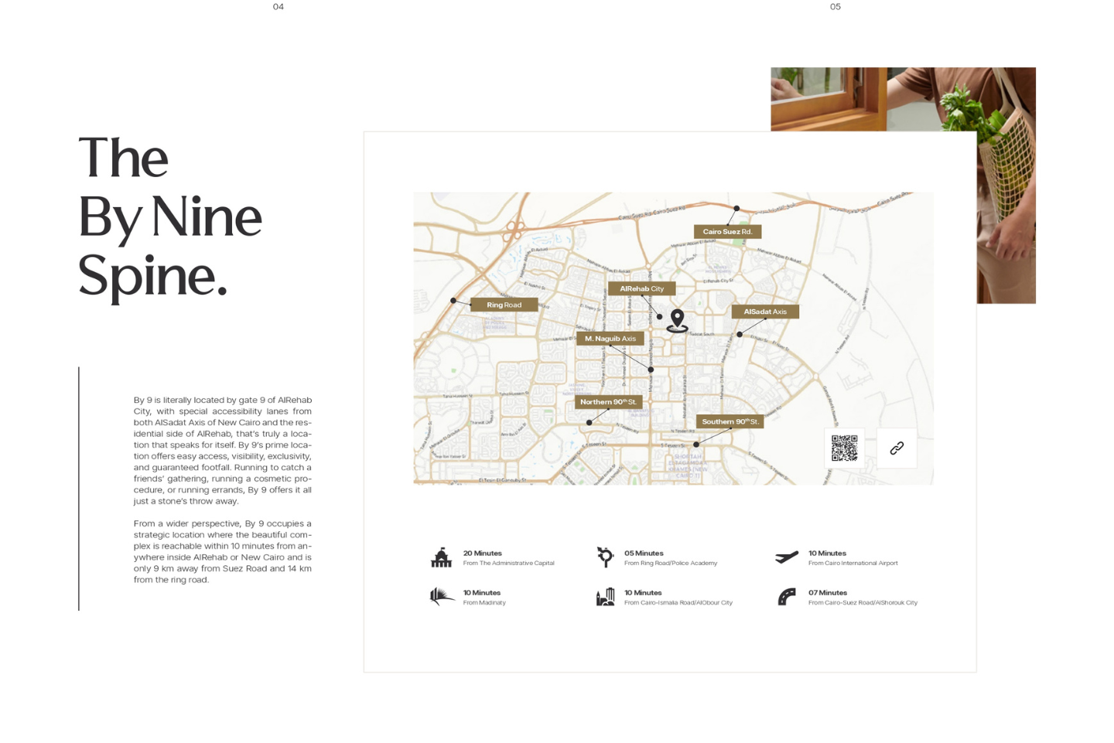The image size is (1114, 743).
Task: Click the Madinaty palm leaf icon
Action: click(441, 596)
